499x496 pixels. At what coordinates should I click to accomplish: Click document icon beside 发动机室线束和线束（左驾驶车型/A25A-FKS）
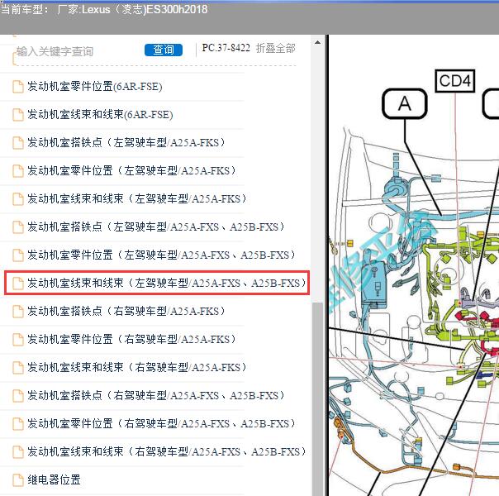click(x=18, y=199)
